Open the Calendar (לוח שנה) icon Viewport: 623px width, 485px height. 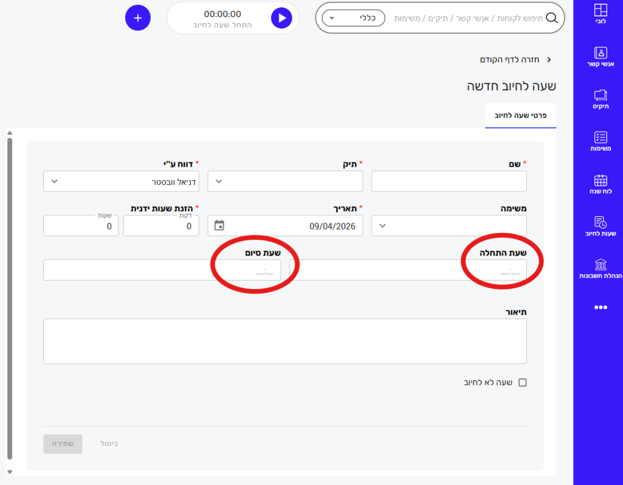600,181
